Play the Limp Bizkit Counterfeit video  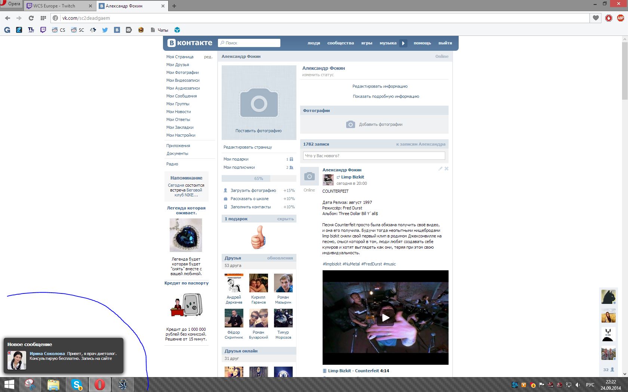pos(385,318)
